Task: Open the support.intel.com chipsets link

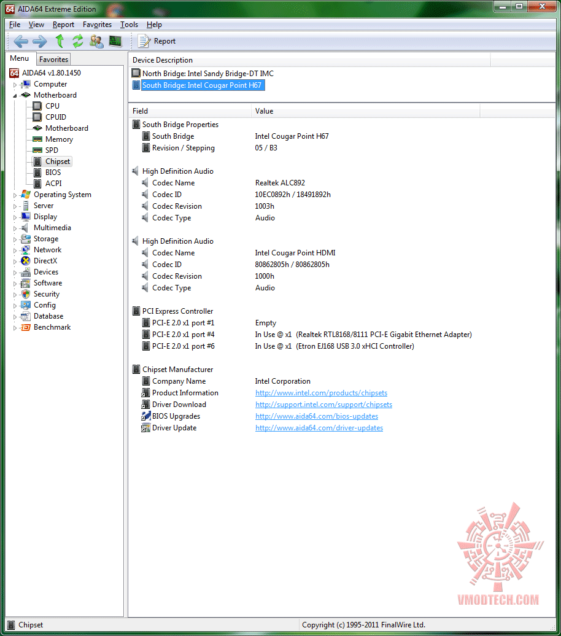Action: point(323,405)
